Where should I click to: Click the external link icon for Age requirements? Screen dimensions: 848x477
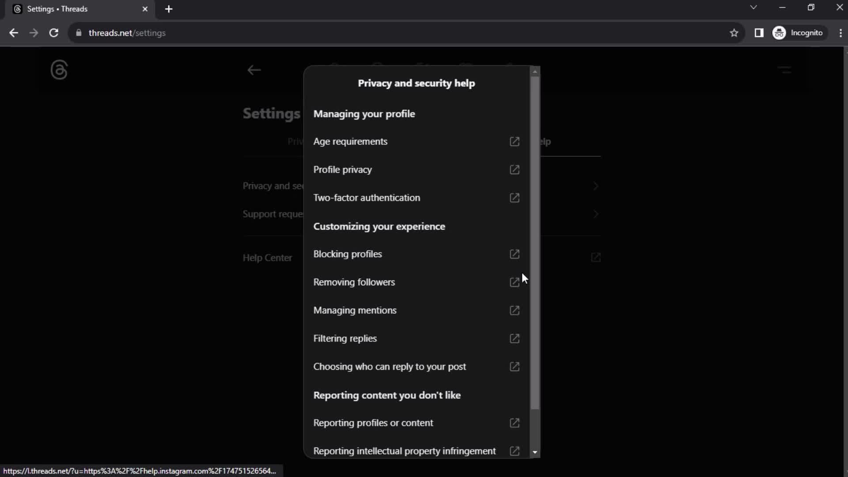[x=514, y=141]
